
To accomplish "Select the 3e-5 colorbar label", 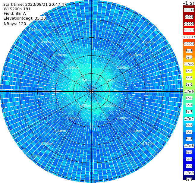I will pos(189,57).
